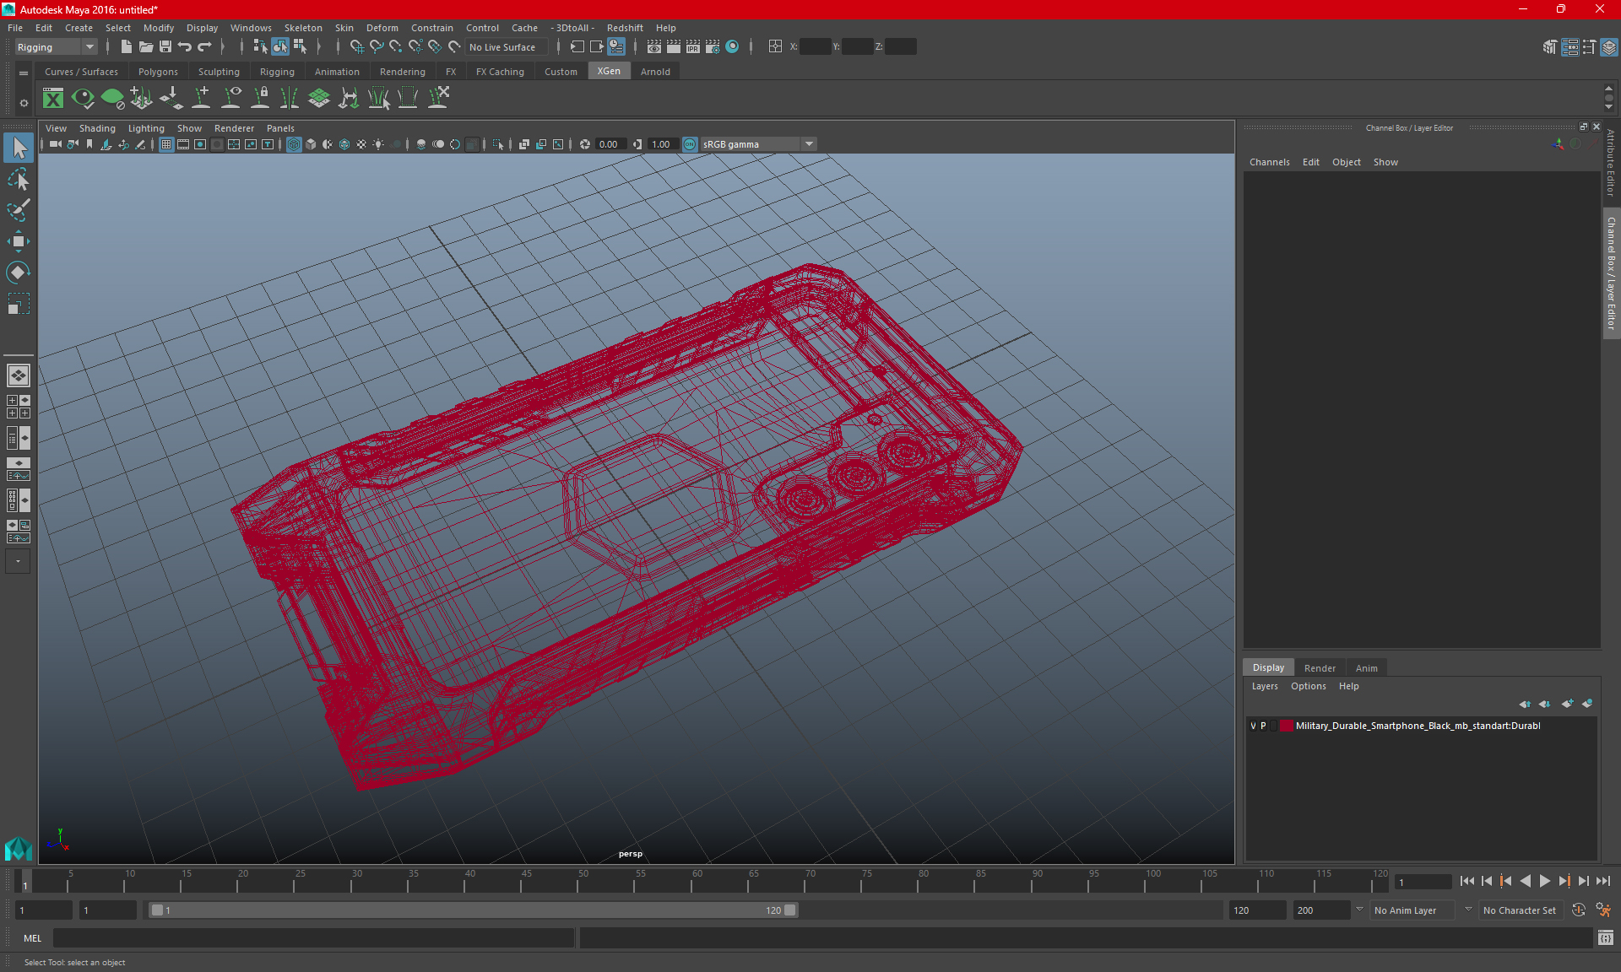Viewport: 1621px width, 972px height.
Task: Open the Skeleton menu
Action: pyautogui.click(x=302, y=28)
